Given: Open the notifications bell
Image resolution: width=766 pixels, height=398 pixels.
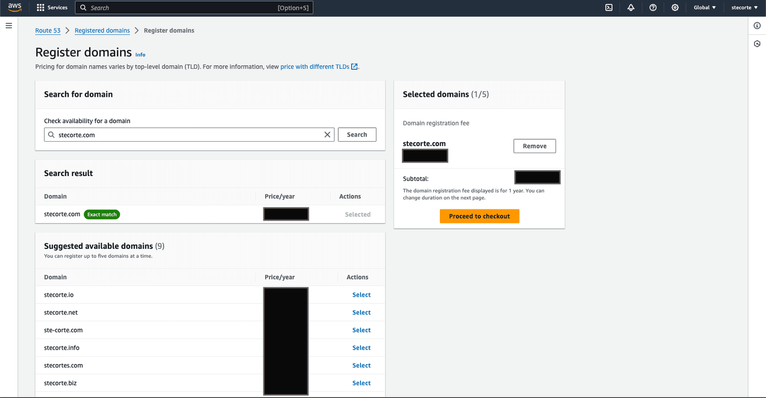Looking at the screenshot, I should (x=631, y=7).
